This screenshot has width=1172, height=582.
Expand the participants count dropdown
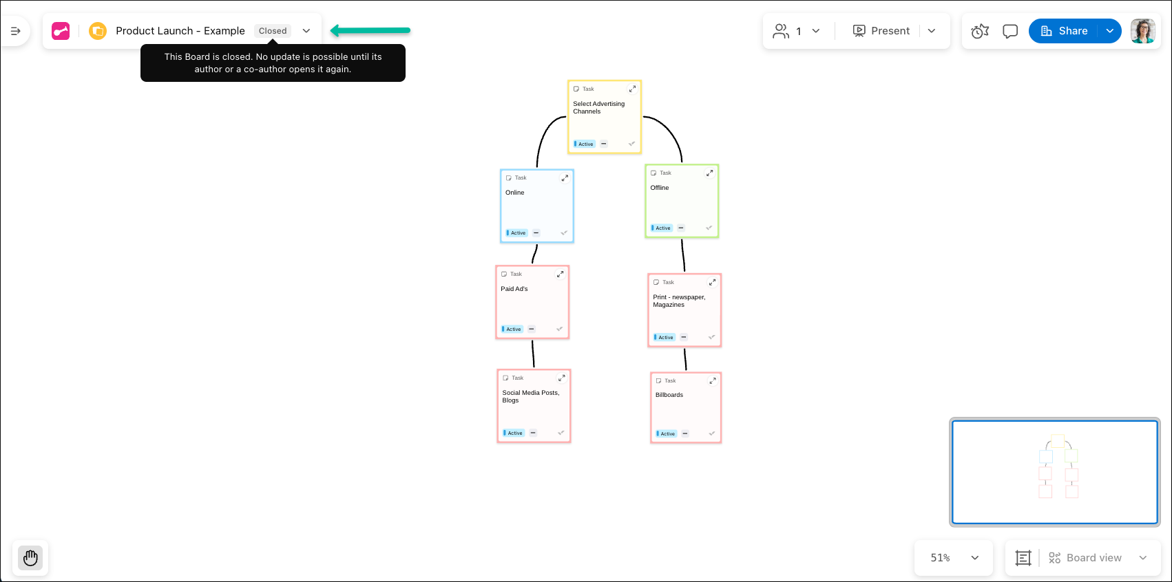click(x=816, y=31)
